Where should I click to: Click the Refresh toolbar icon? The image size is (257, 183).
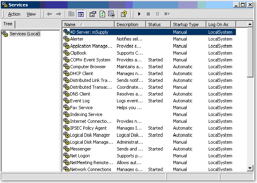tap(102, 14)
